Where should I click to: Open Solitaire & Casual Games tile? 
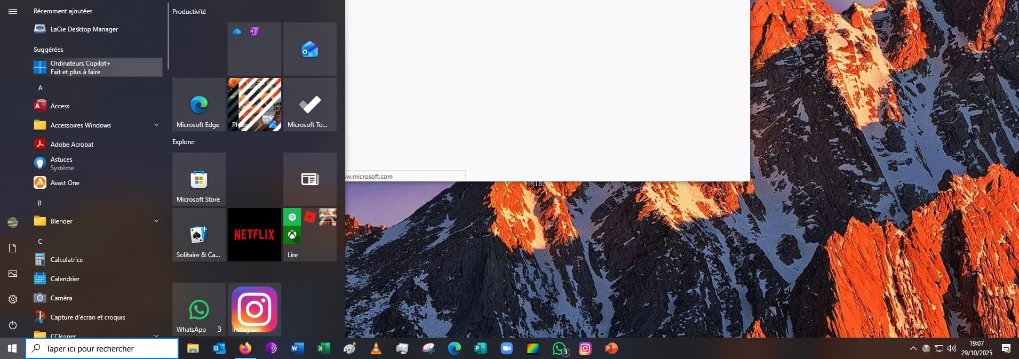[198, 235]
